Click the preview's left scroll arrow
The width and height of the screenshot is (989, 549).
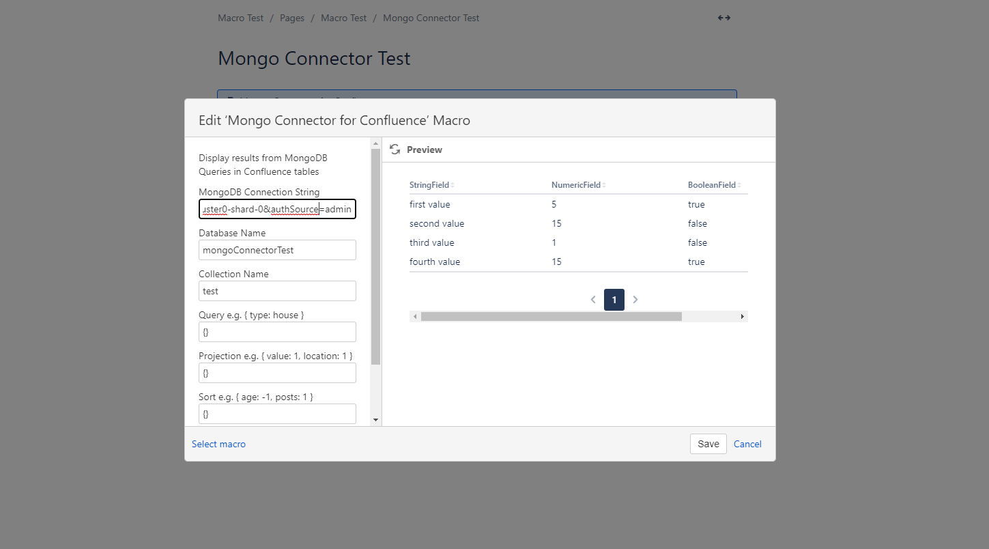click(x=415, y=317)
